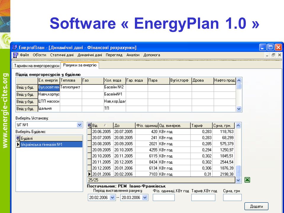The image size is (284, 213).
Task: Click Фіз. одиниці, КВт год input field
Action: tap(164, 197)
